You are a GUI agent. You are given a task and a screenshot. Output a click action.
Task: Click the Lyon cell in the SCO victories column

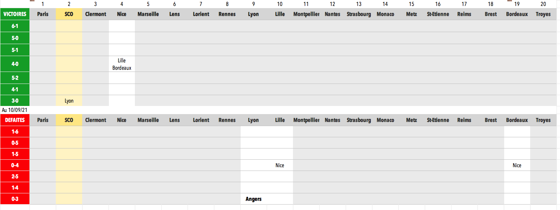[69, 101]
